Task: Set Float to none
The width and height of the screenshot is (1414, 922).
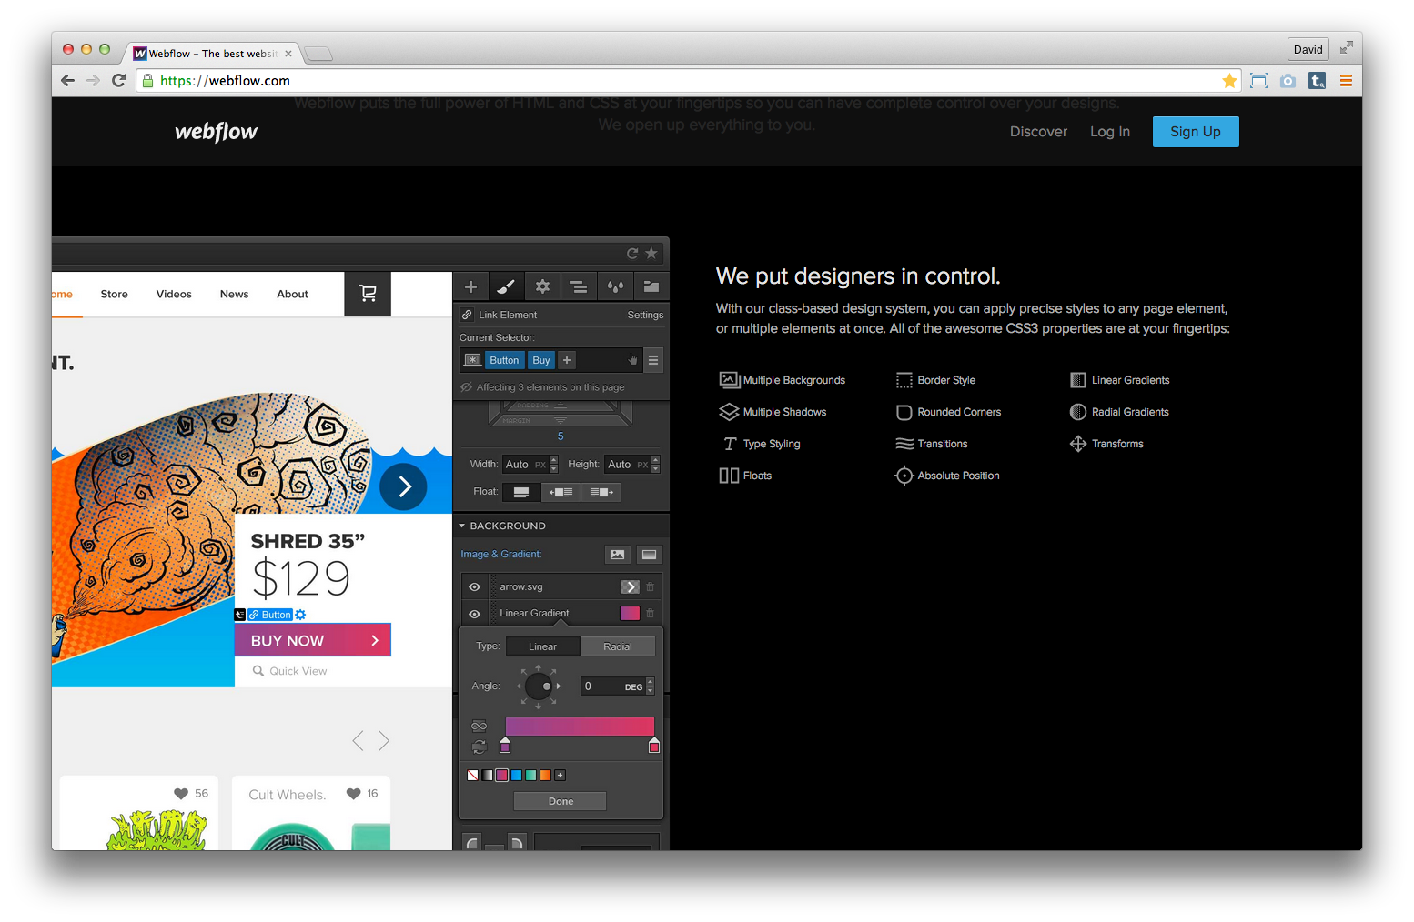Action: [521, 492]
